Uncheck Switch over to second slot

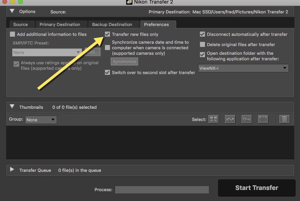tap(108, 73)
